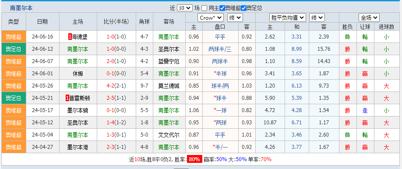The height and width of the screenshot is (169, 402).
Task: Click the 类型 column header
Action: (14, 21)
